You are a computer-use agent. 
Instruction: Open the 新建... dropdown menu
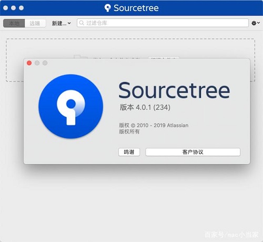pos(61,23)
